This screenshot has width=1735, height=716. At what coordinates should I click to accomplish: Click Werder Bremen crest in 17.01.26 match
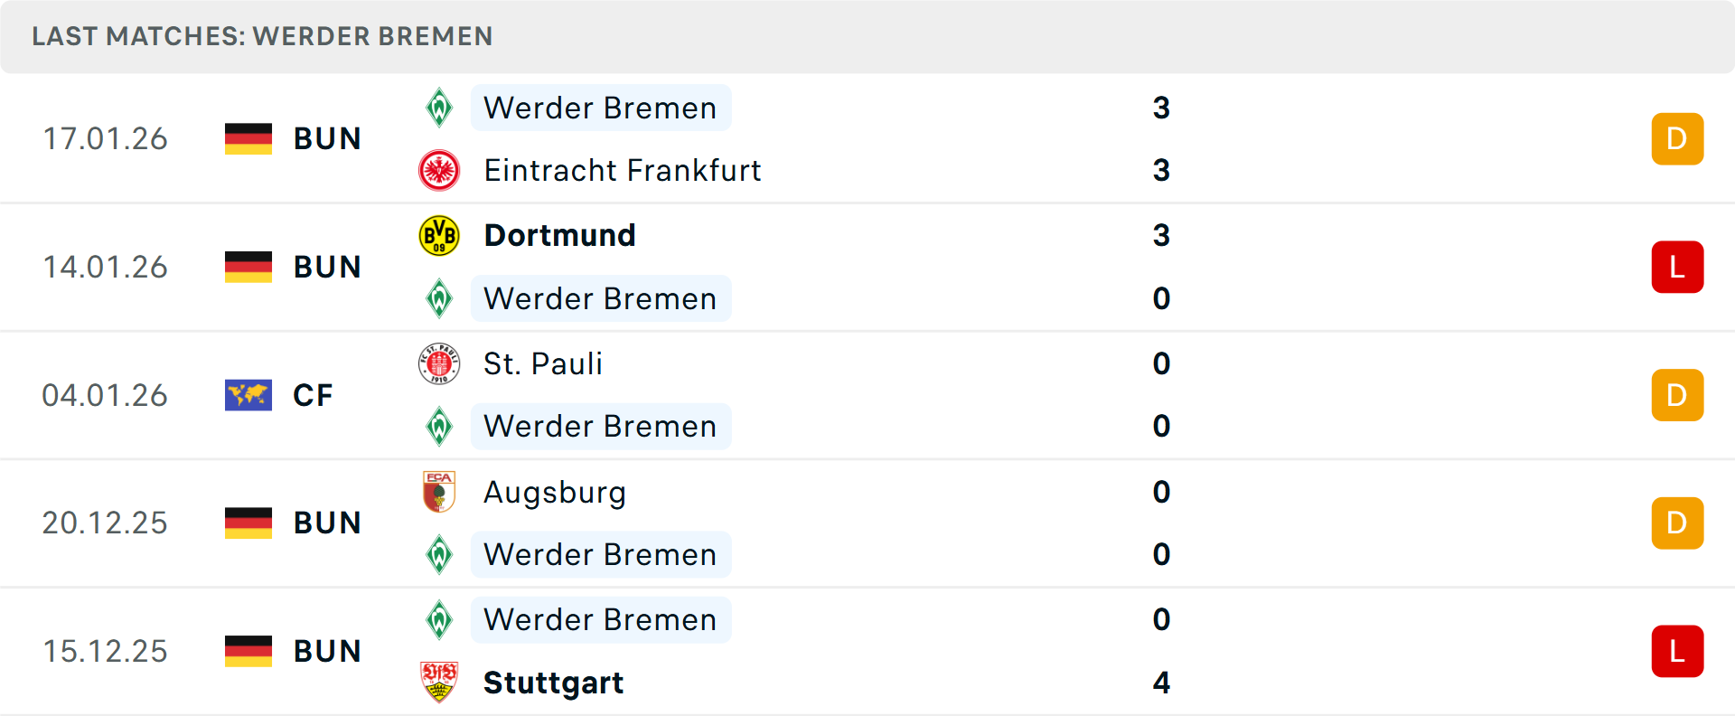pyautogui.click(x=439, y=108)
